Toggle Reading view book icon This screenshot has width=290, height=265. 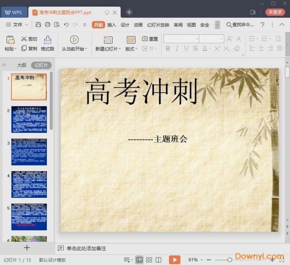(x=158, y=260)
